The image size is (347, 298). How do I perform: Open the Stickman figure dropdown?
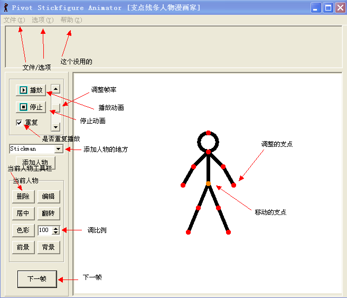tap(58, 150)
